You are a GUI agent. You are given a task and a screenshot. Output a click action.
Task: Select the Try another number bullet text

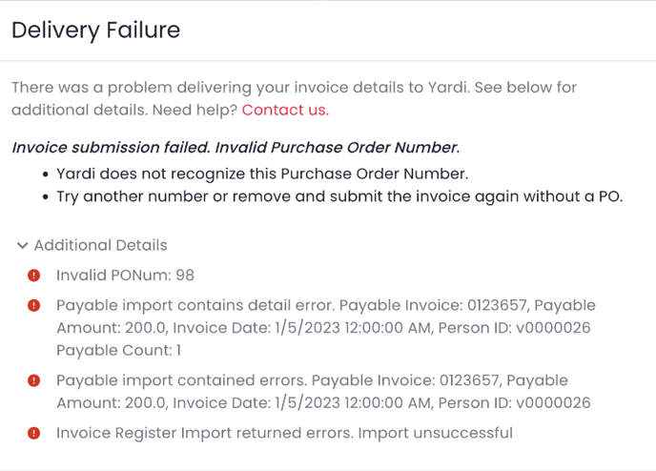click(x=339, y=196)
